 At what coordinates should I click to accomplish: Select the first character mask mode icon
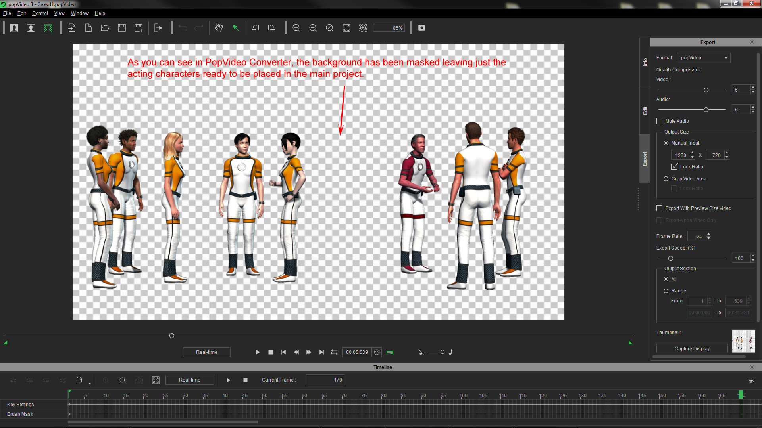(14, 28)
